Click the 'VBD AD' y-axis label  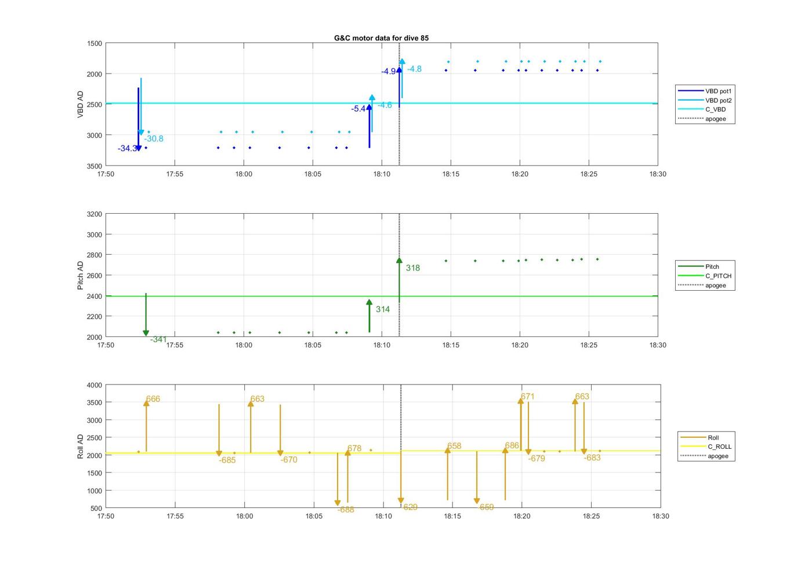click(x=80, y=105)
